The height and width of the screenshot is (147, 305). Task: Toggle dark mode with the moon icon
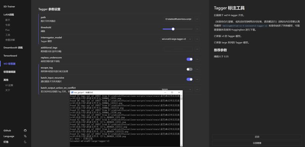[x=25, y=142]
